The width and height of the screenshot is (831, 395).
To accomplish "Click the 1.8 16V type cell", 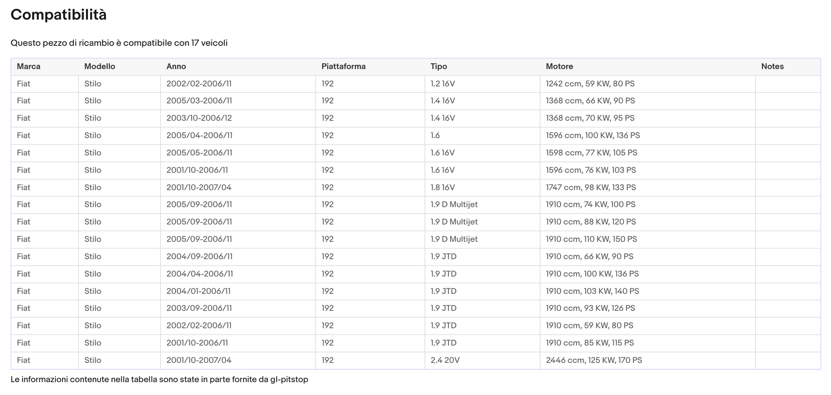I will (442, 187).
